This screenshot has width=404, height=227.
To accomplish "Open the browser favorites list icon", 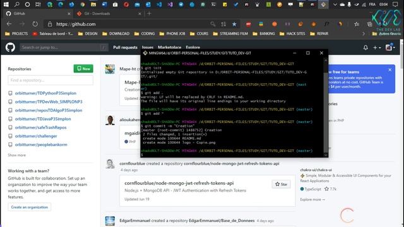I will coord(357,24).
